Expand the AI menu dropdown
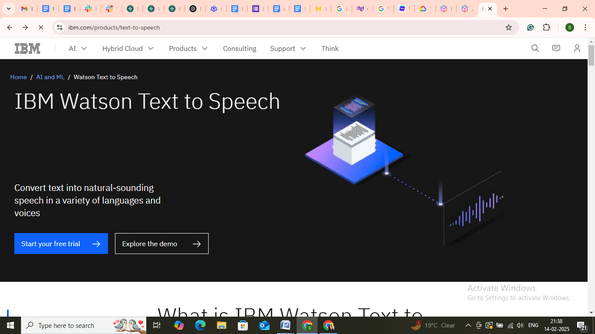Screen dimensions: 595x334 coord(78,48)
